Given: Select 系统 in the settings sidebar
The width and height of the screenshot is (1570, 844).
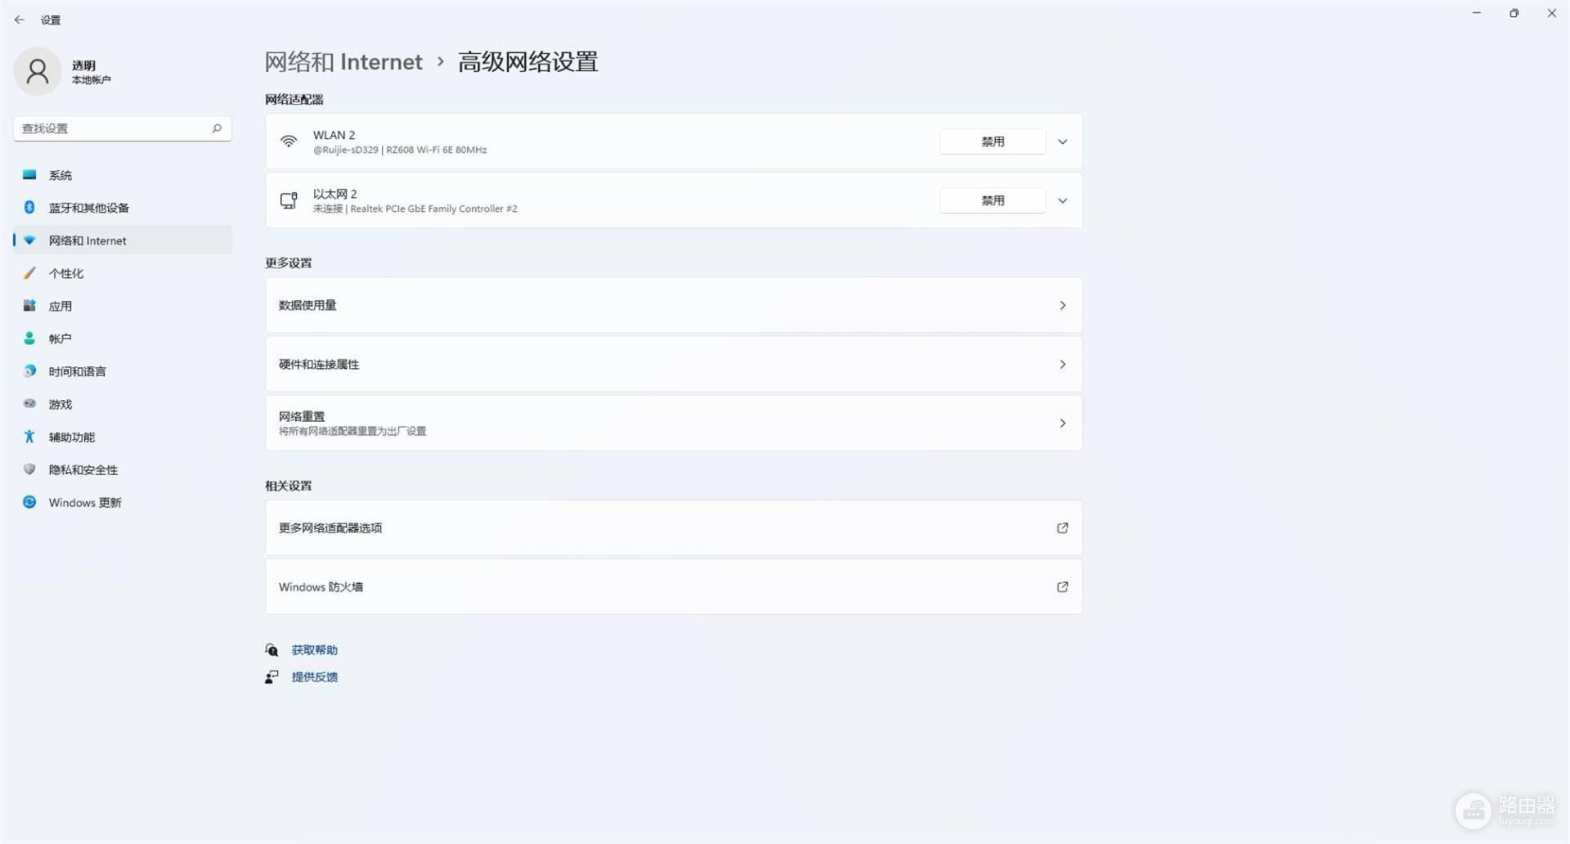Looking at the screenshot, I should [x=123, y=175].
